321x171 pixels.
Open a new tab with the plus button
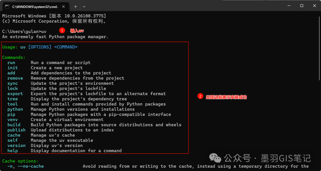(x=75, y=6)
